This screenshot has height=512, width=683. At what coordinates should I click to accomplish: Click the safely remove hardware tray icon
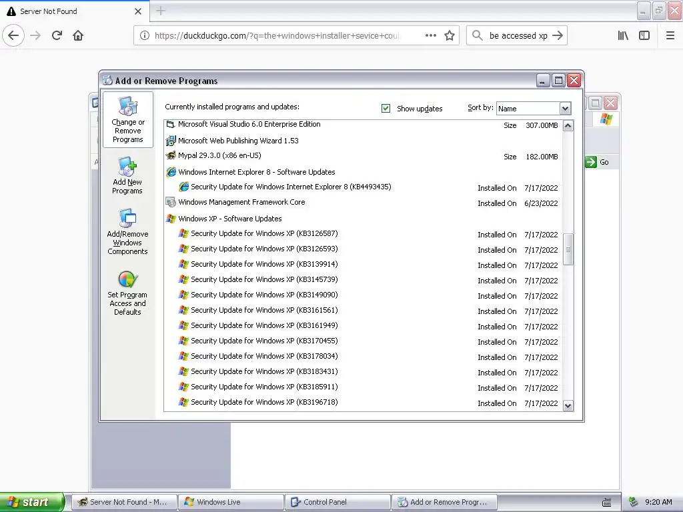point(634,502)
